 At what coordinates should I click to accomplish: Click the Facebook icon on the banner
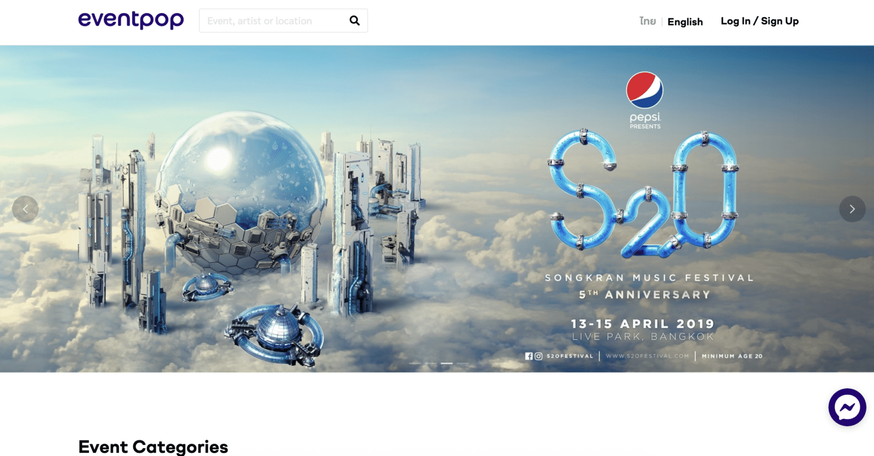[529, 356]
